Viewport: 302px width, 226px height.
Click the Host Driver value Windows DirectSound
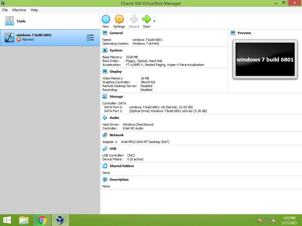(x=138, y=124)
